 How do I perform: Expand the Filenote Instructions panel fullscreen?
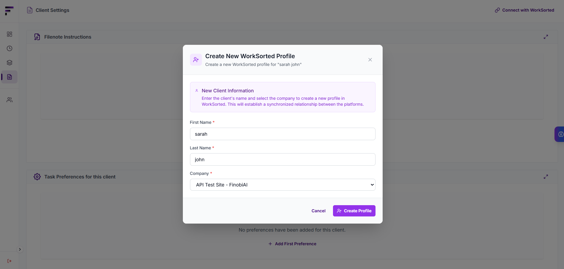tap(546, 37)
